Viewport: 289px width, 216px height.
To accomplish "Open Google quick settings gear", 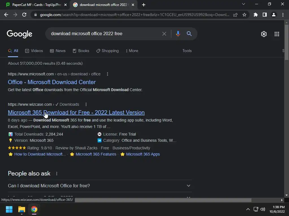I will [x=264, y=34].
